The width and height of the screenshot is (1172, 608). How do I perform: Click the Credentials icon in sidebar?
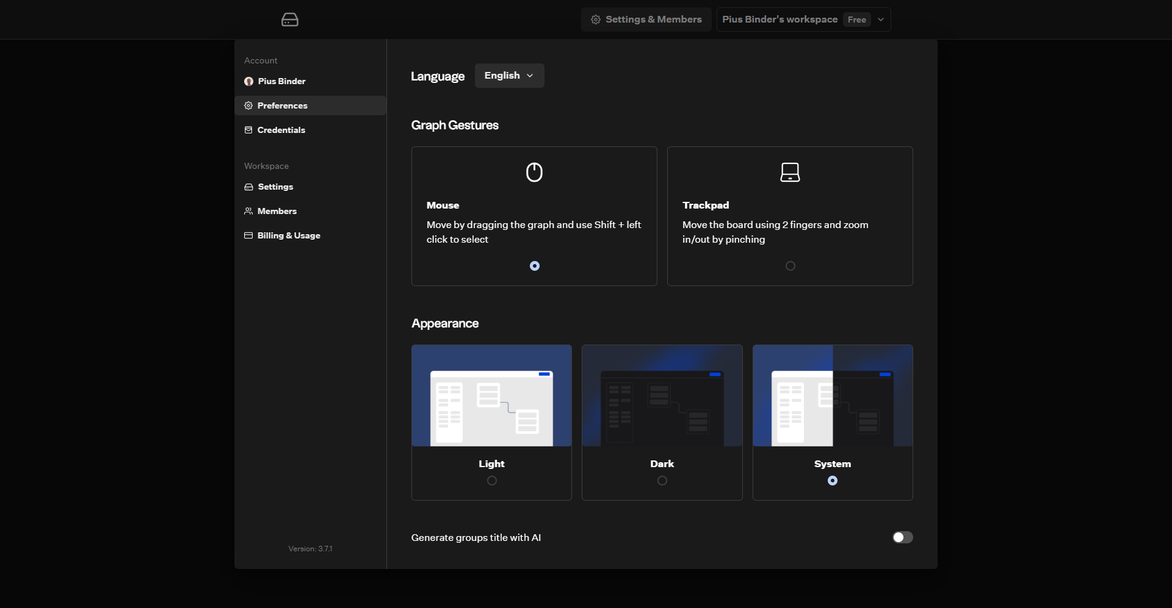(248, 130)
